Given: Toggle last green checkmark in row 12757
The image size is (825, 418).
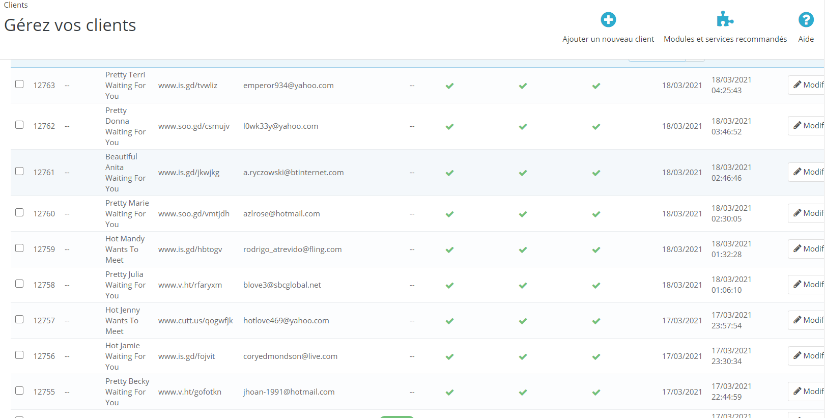Looking at the screenshot, I should point(596,321).
